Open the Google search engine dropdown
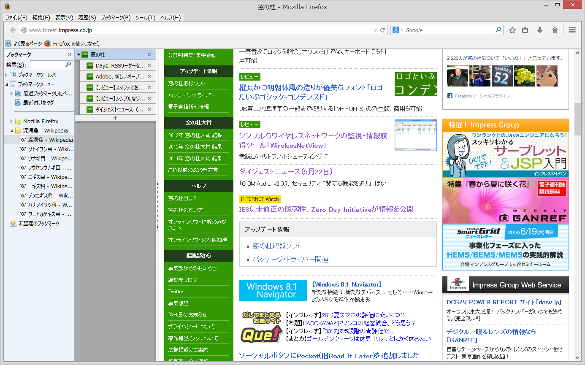 click(x=401, y=30)
